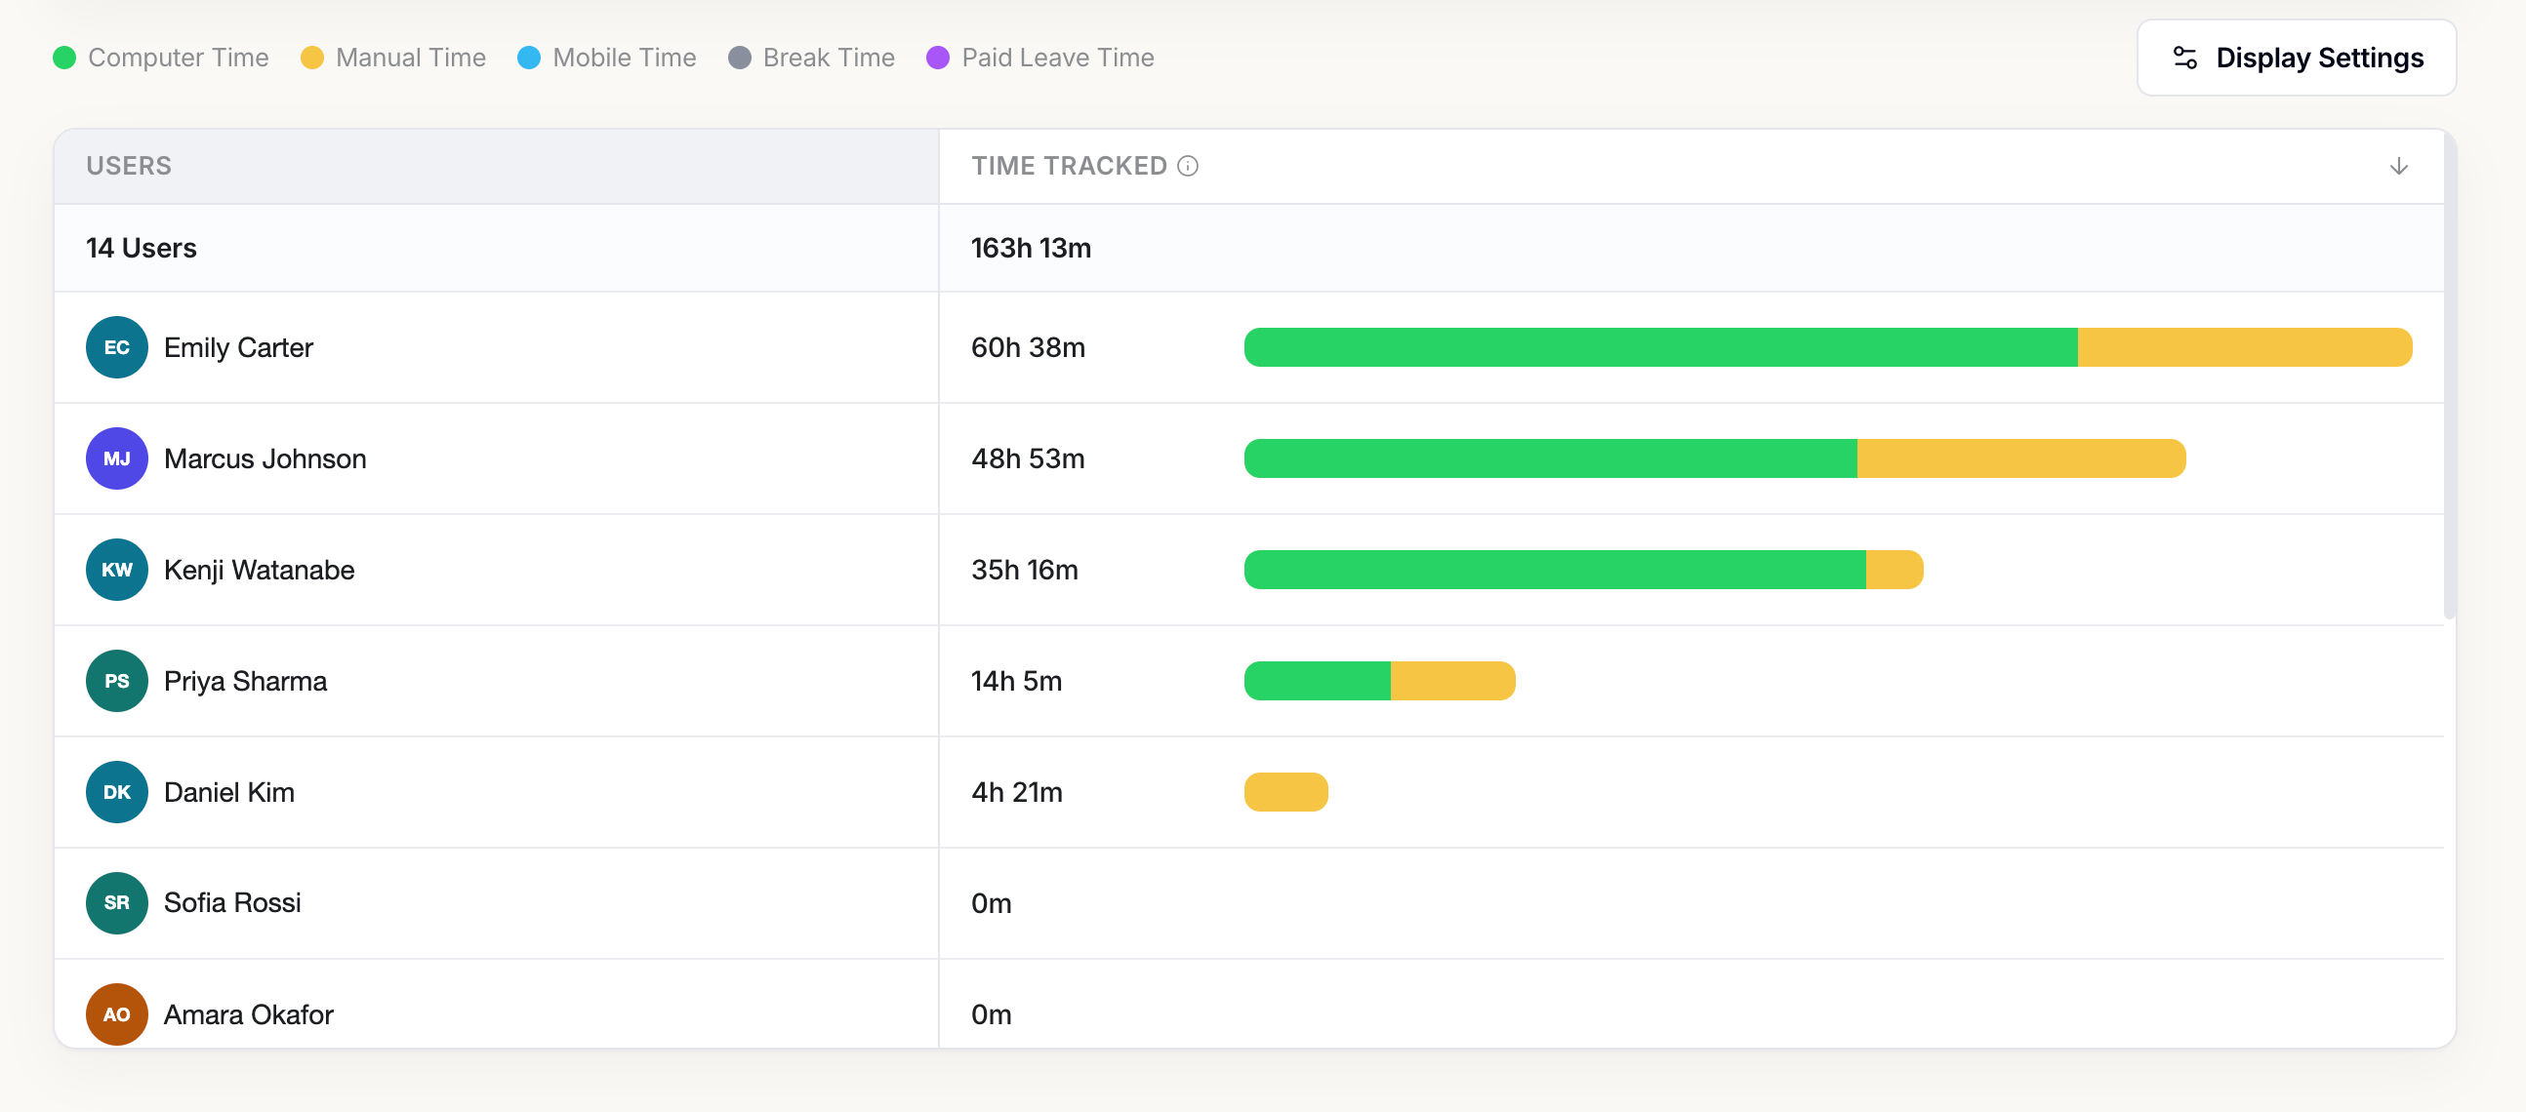Toggle the Computer Time legend label

[x=179, y=58]
